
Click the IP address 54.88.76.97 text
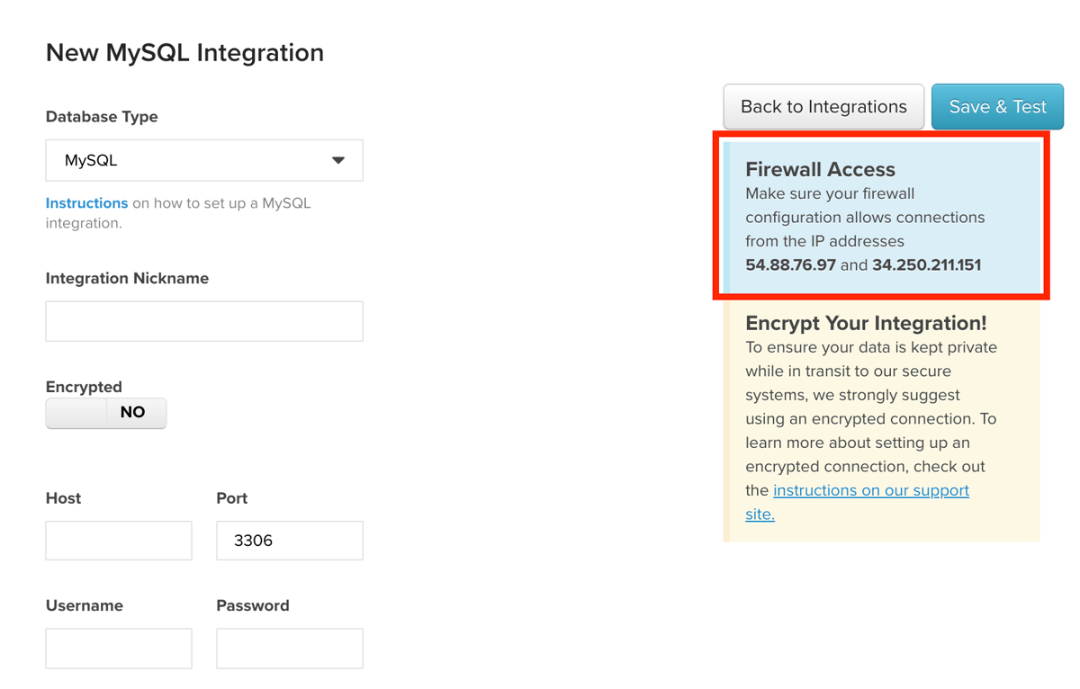(x=790, y=264)
